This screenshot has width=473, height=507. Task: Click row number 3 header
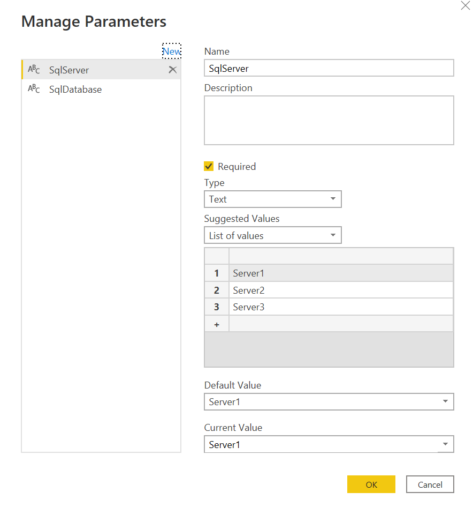217,307
